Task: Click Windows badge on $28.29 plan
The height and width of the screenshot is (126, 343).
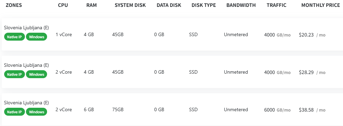Action: pos(37,74)
